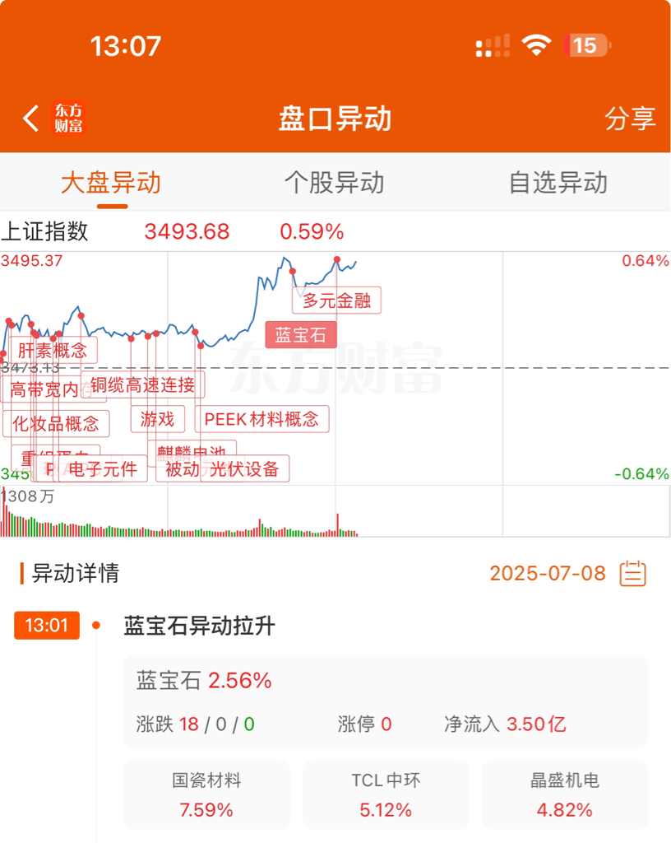Open the 东方财富 logo icon
This screenshot has height=843, width=671.
(68, 119)
